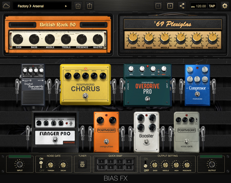
Task: Click the Overdrive Pro LEVEL knob
Action: (x=153, y=69)
